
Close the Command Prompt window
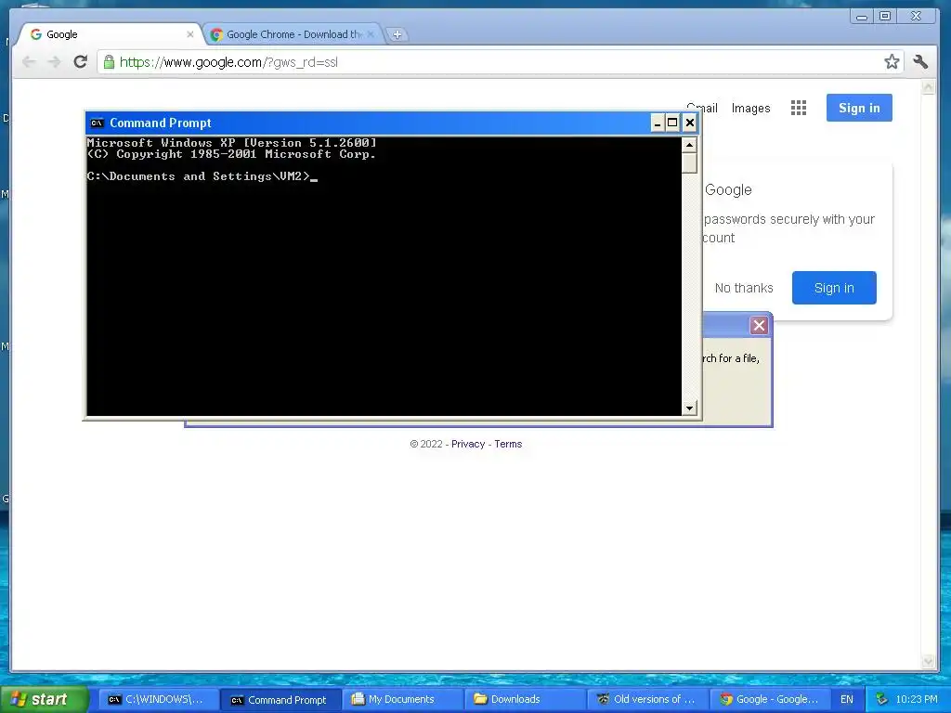(690, 123)
